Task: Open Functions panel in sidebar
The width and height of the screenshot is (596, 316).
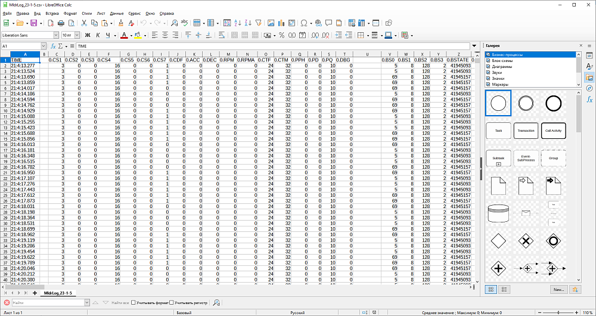Action: (589, 100)
